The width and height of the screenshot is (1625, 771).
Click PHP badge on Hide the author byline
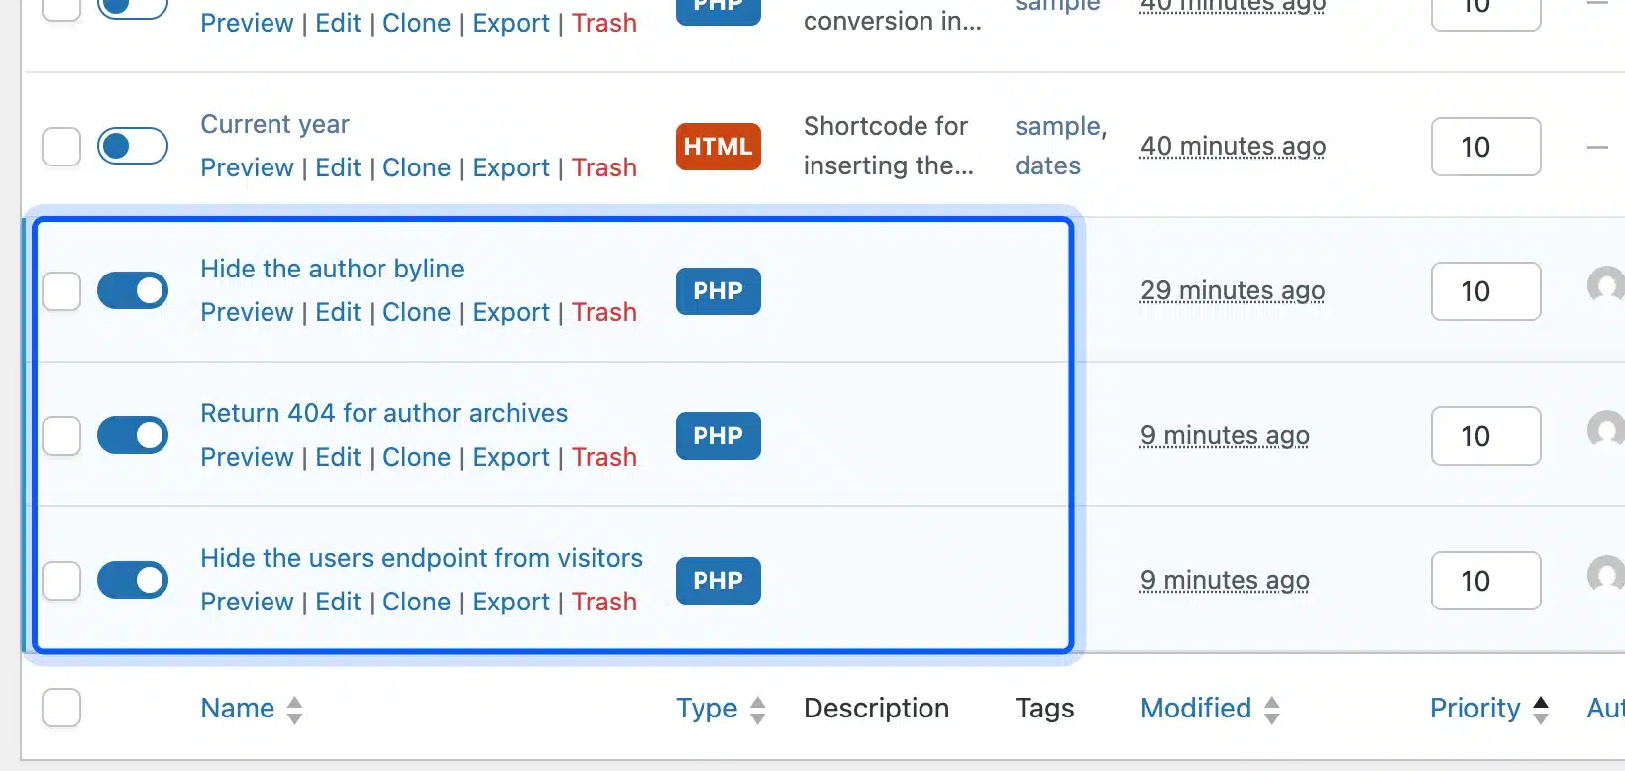click(x=718, y=291)
